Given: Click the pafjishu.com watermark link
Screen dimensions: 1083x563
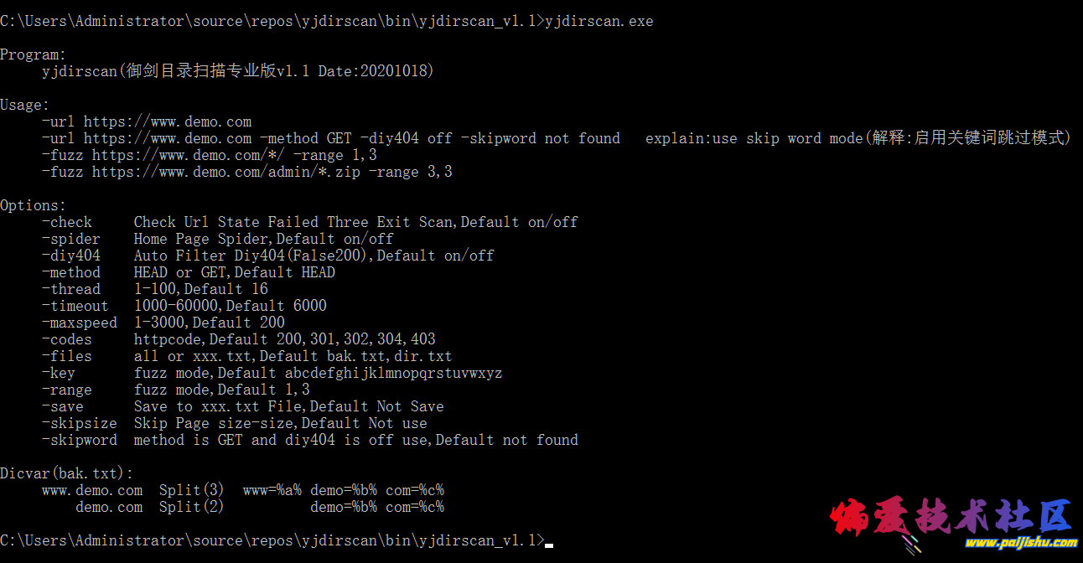Looking at the screenshot, I should click(1020, 543).
